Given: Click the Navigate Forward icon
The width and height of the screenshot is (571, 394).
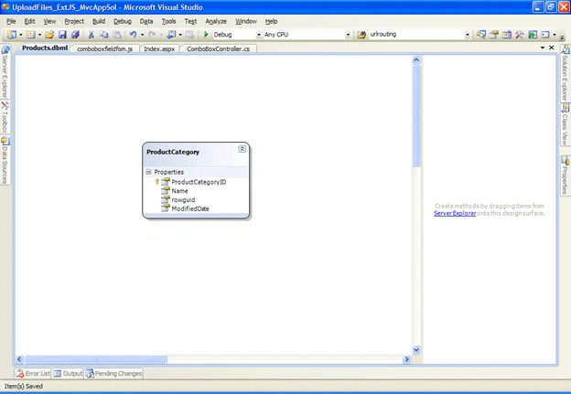Looking at the screenshot, I should 189,35.
